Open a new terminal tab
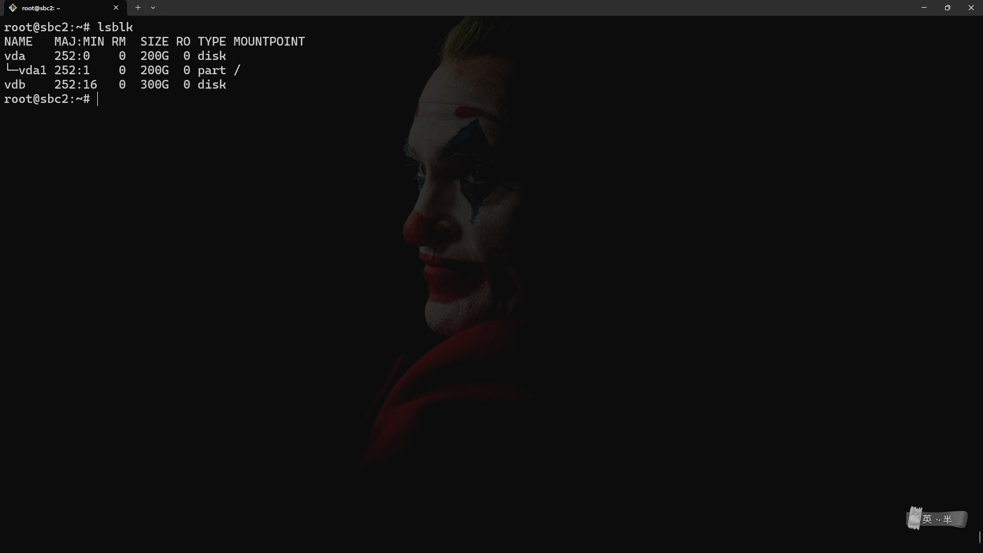The image size is (983, 553). coord(138,8)
